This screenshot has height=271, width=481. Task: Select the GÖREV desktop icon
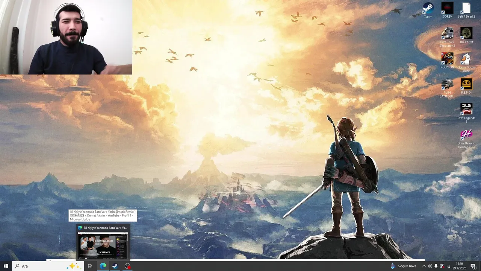447,10
